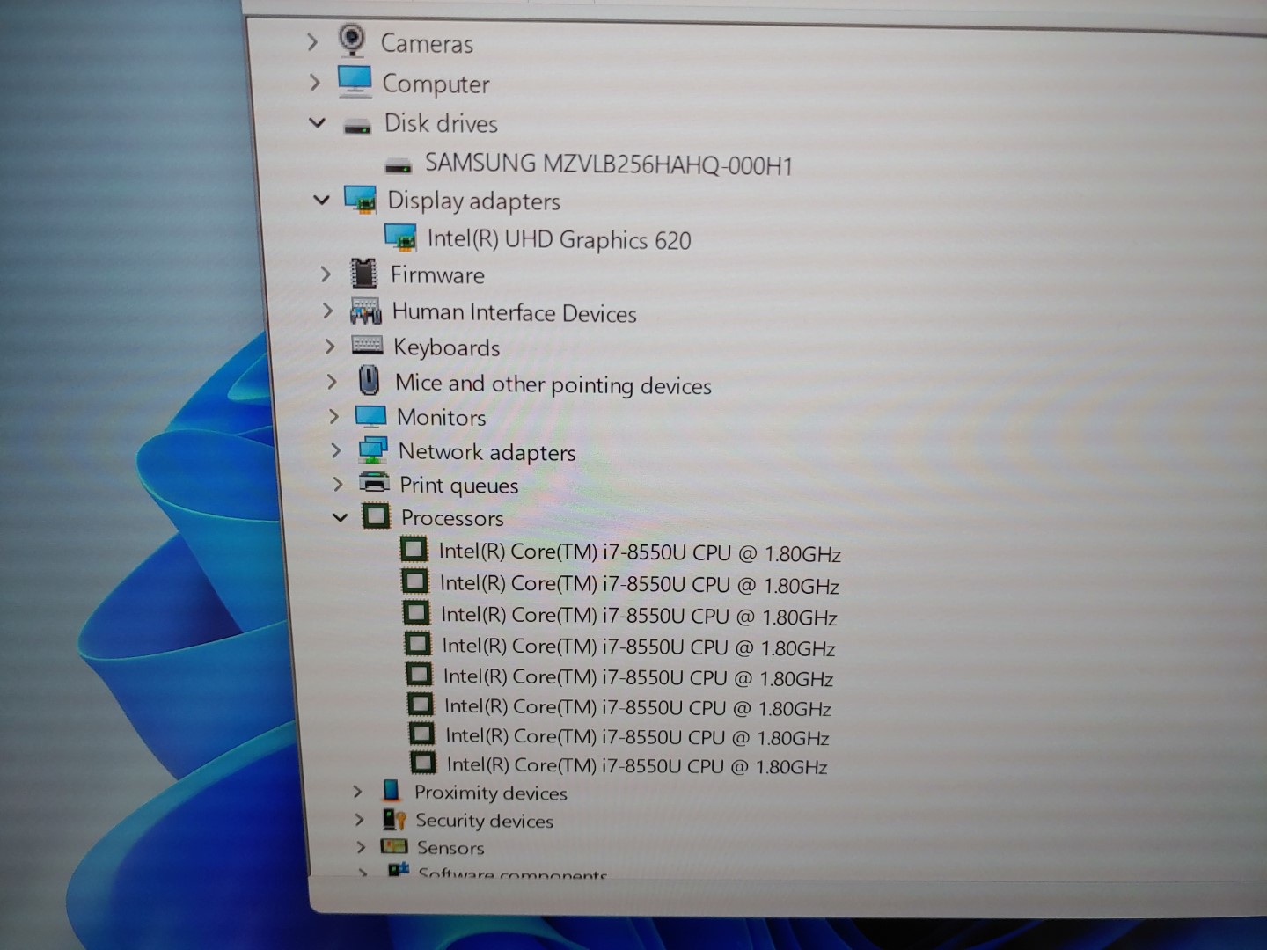This screenshot has width=1267, height=950.
Task: Select Mice and other pointing devices label
Action: coord(553,384)
